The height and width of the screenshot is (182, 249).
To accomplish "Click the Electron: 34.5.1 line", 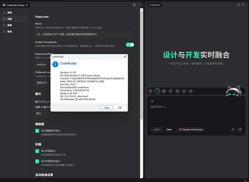I will pos(68,84).
